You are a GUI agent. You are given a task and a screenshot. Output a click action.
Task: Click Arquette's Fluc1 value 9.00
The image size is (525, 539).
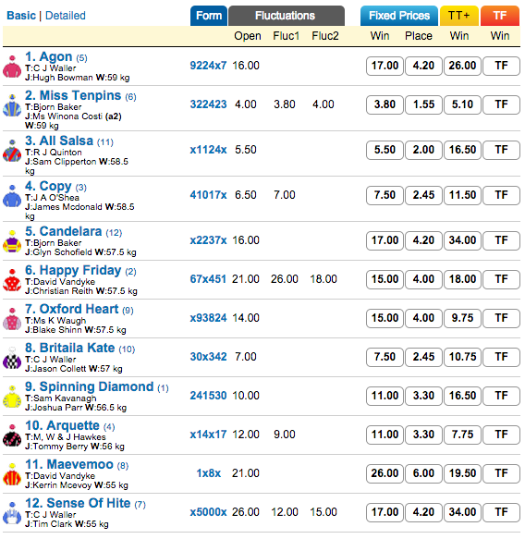284,435
